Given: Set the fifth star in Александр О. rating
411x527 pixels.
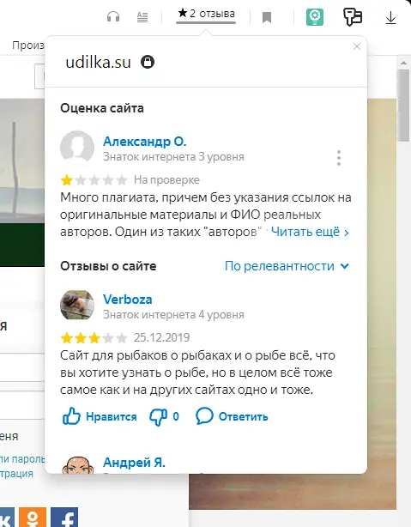Looking at the screenshot, I should pyautogui.click(x=122, y=180).
